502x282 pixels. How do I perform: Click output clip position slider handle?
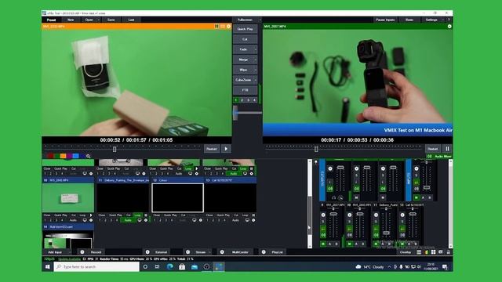316,149
